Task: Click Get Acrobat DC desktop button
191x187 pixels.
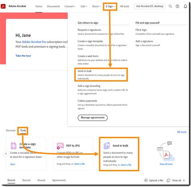Action: point(149,6)
